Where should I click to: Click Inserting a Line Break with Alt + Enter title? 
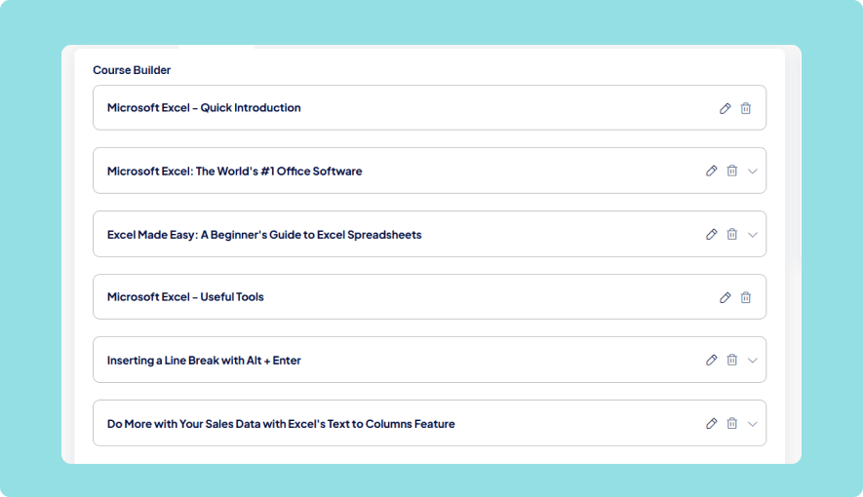point(204,361)
